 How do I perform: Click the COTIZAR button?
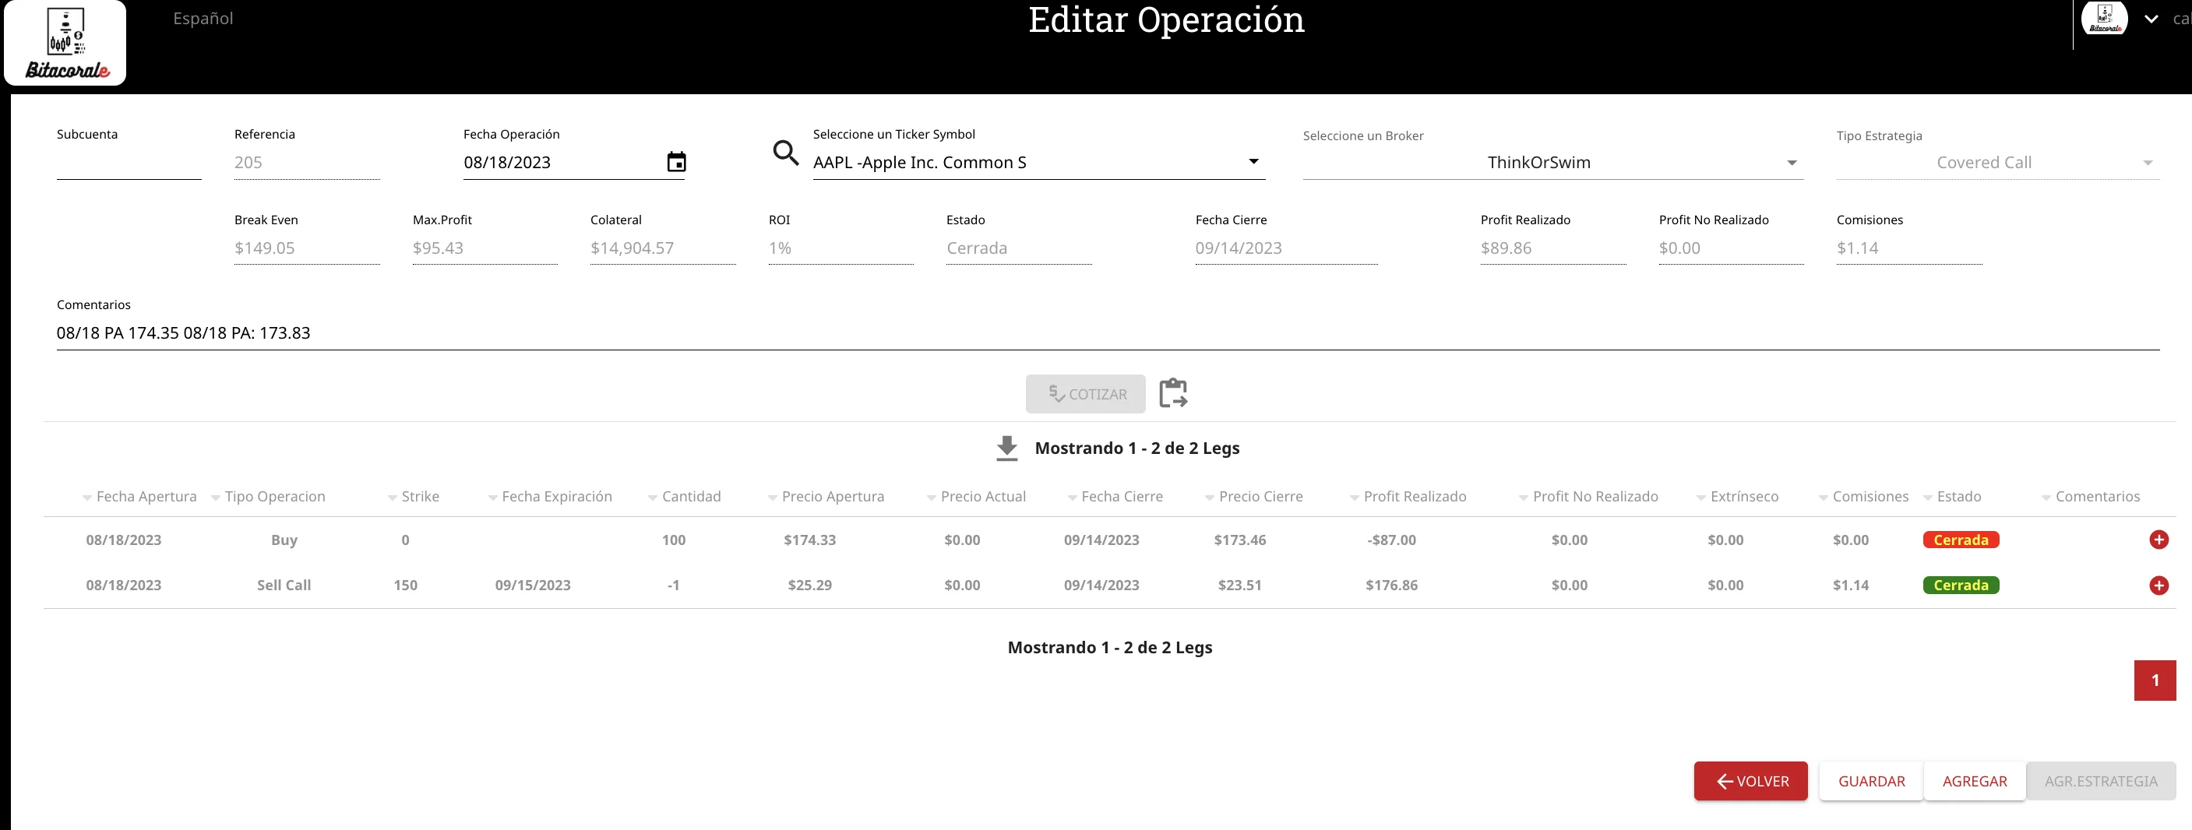tap(1085, 394)
